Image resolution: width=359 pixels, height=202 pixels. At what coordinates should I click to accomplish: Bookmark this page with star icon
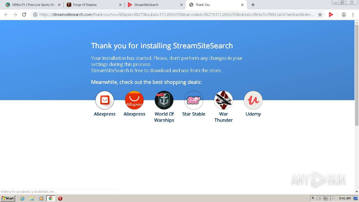pos(320,15)
